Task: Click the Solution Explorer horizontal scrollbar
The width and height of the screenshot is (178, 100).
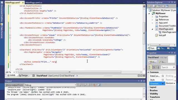Action: pos(160,45)
